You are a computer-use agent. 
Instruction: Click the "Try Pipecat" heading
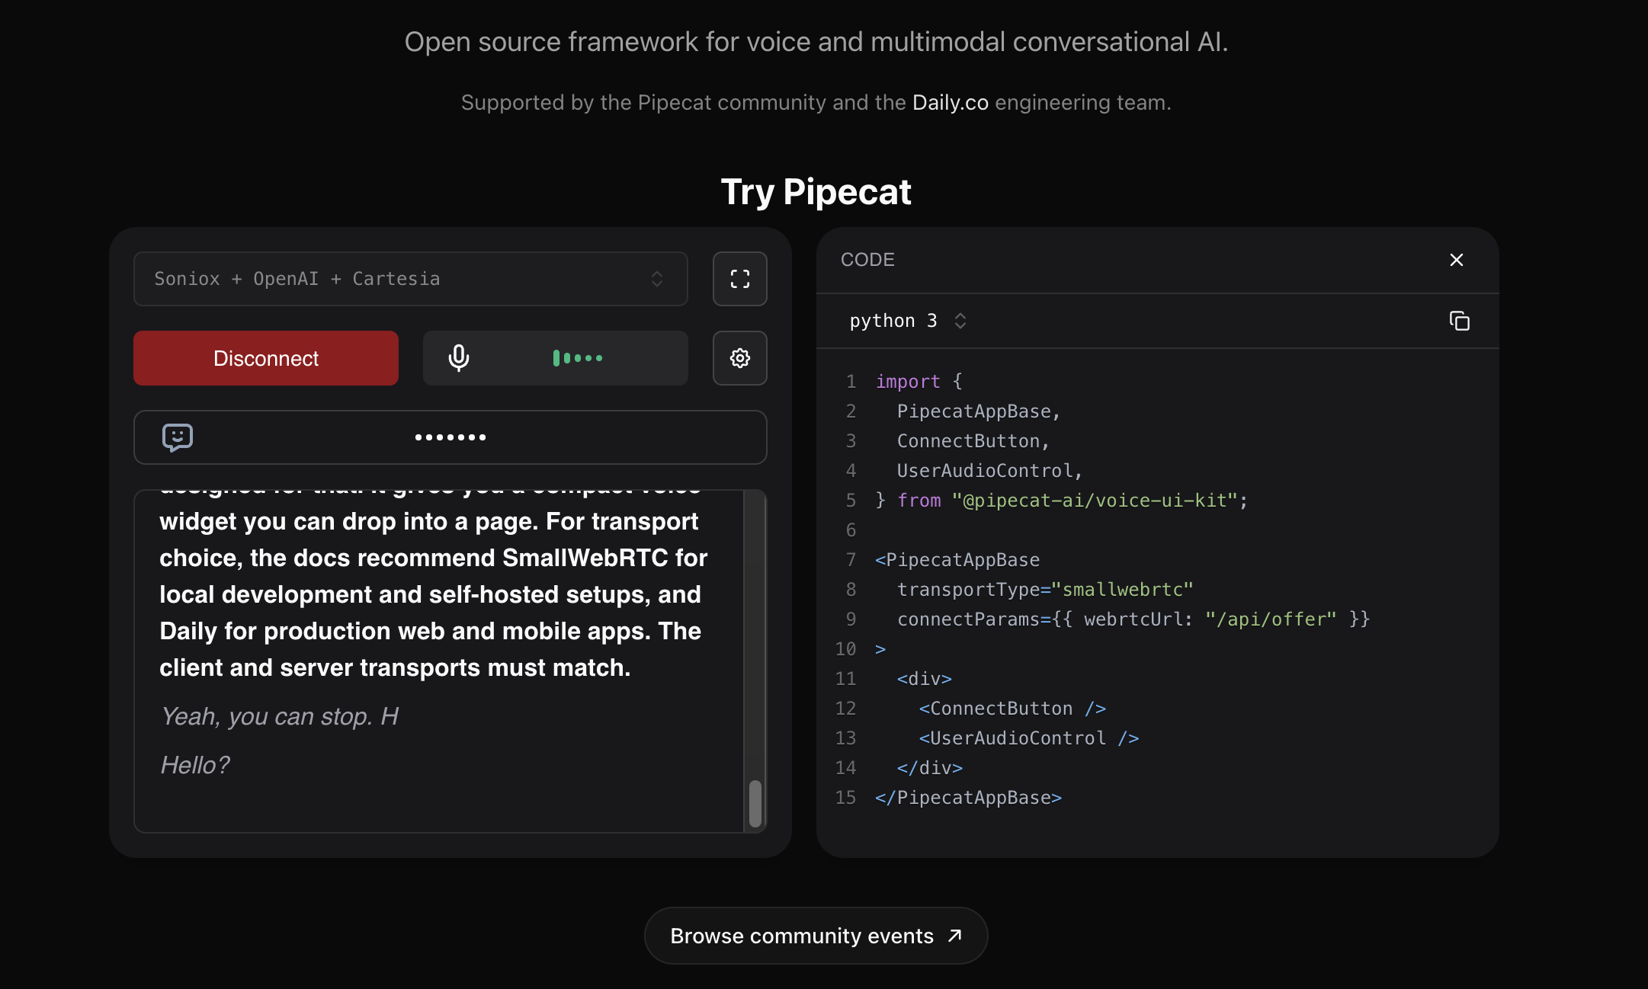[x=816, y=192]
